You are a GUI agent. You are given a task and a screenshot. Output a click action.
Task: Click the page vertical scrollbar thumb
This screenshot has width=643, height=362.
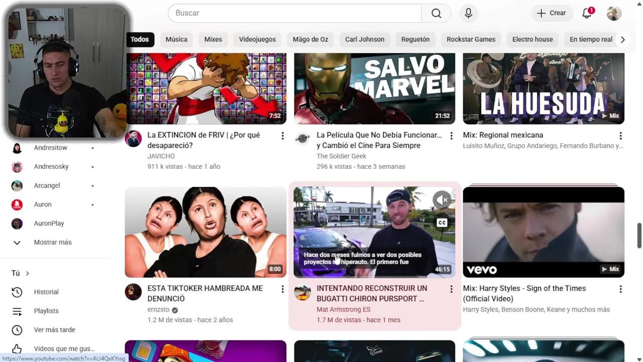[639, 235]
